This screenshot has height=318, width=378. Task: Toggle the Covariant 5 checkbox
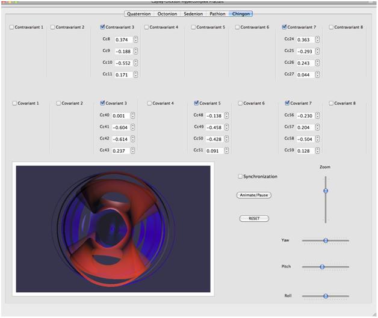pos(196,103)
